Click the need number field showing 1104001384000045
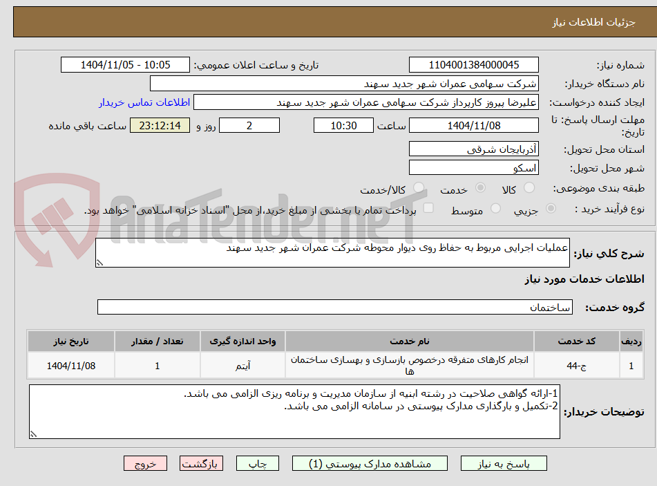Image resolution: width=657 pixels, height=486 pixels. coord(474,64)
